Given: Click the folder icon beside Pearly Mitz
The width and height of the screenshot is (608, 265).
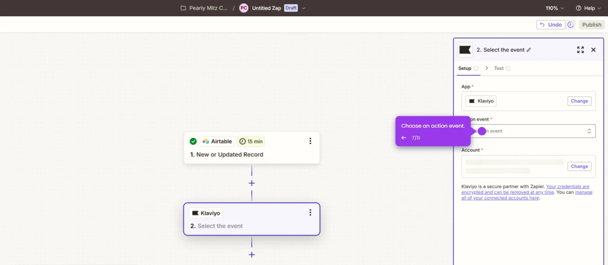Looking at the screenshot, I should (x=183, y=8).
